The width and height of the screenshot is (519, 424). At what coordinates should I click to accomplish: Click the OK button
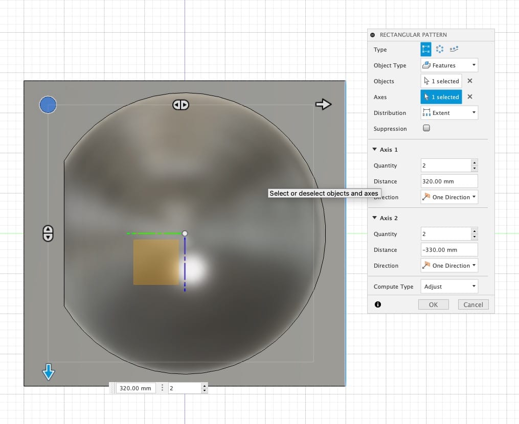point(433,304)
